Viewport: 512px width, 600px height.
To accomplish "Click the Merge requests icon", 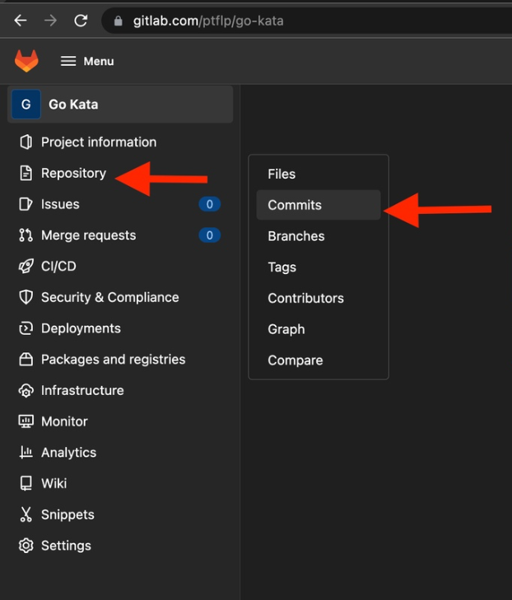I will coord(26,235).
